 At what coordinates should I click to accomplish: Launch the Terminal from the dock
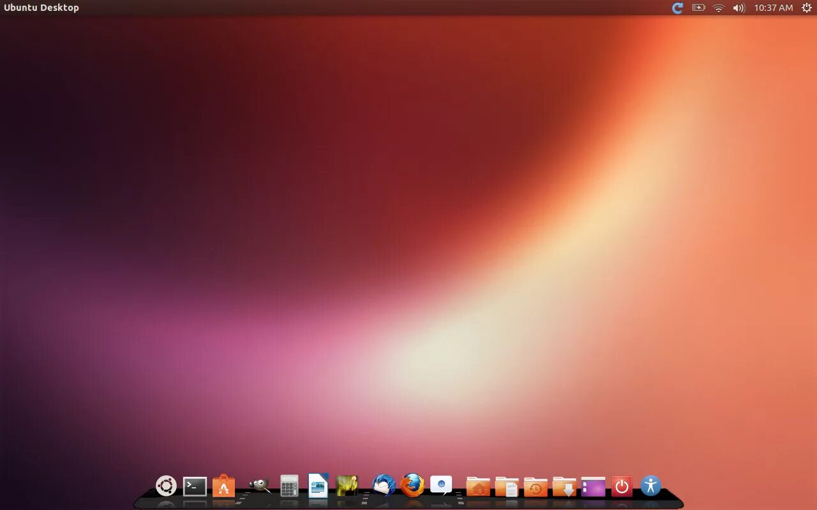coord(195,486)
